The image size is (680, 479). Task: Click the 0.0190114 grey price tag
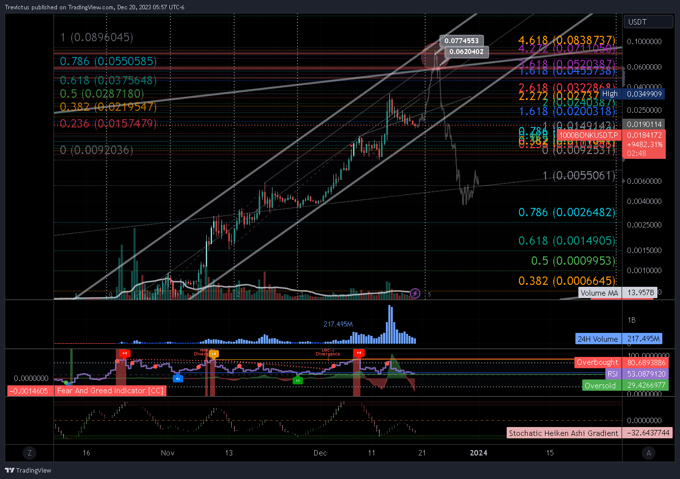[644, 124]
